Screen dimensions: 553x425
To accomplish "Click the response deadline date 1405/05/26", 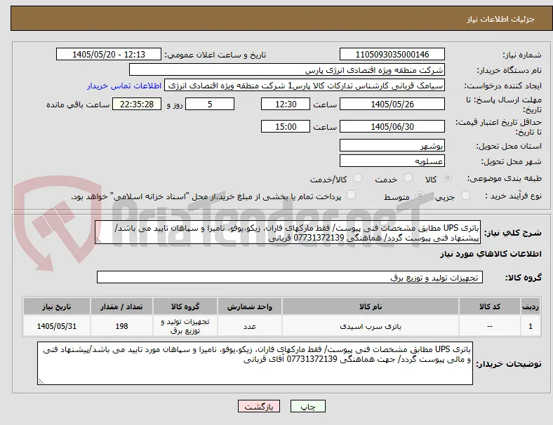I will (392, 104).
